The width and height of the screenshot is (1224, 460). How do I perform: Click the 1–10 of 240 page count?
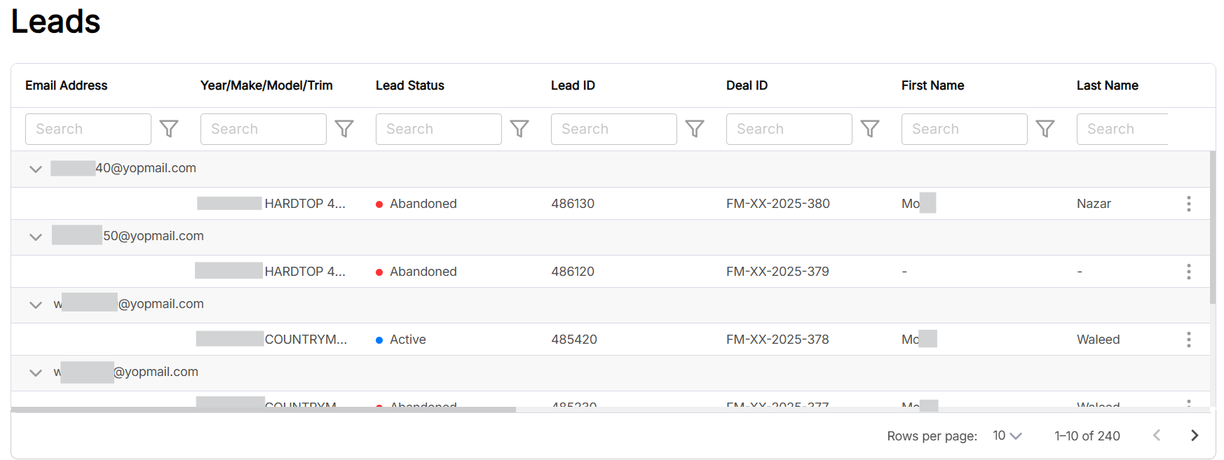[x=1087, y=435]
